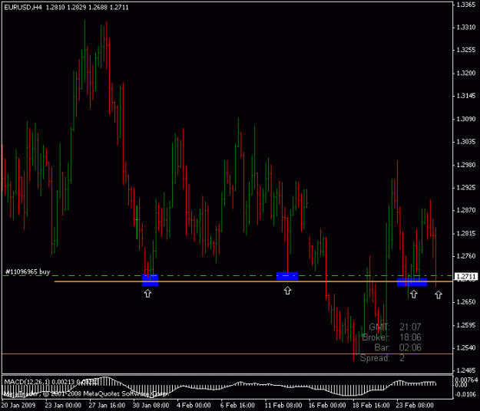Click the 1.3200 price scale label

coord(466,73)
